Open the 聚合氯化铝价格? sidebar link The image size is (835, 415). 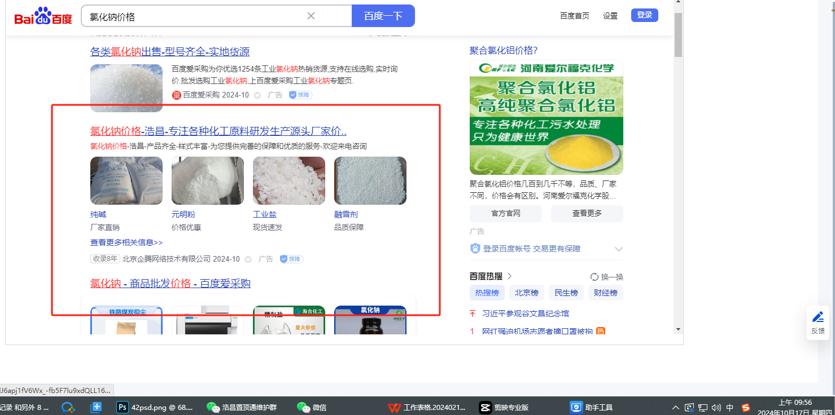click(504, 51)
